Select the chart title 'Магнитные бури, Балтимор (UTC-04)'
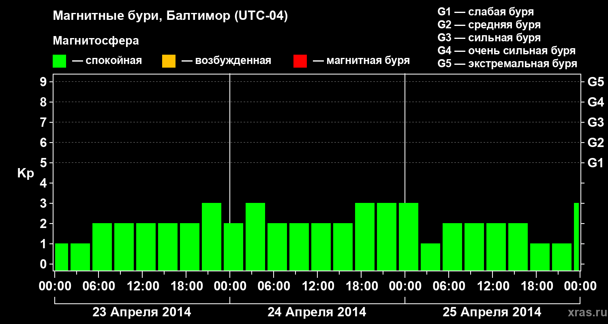This screenshot has width=608, height=324. coord(170,17)
